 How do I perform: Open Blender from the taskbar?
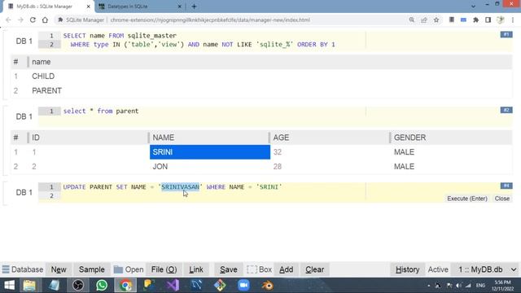pyautogui.click(x=268, y=286)
